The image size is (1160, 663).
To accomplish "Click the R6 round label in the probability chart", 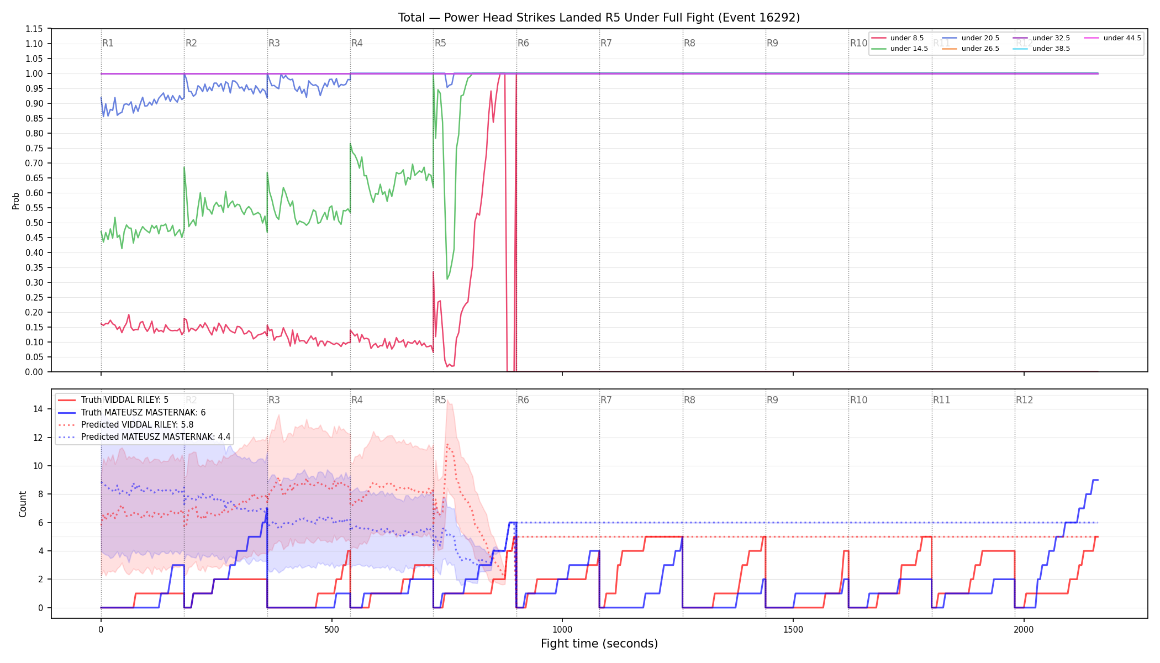I will 523,43.
